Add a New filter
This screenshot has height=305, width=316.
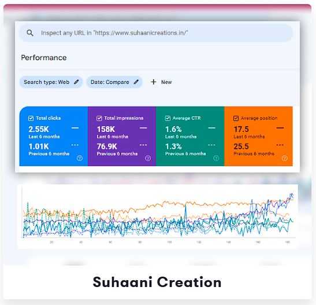(x=161, y=82)
